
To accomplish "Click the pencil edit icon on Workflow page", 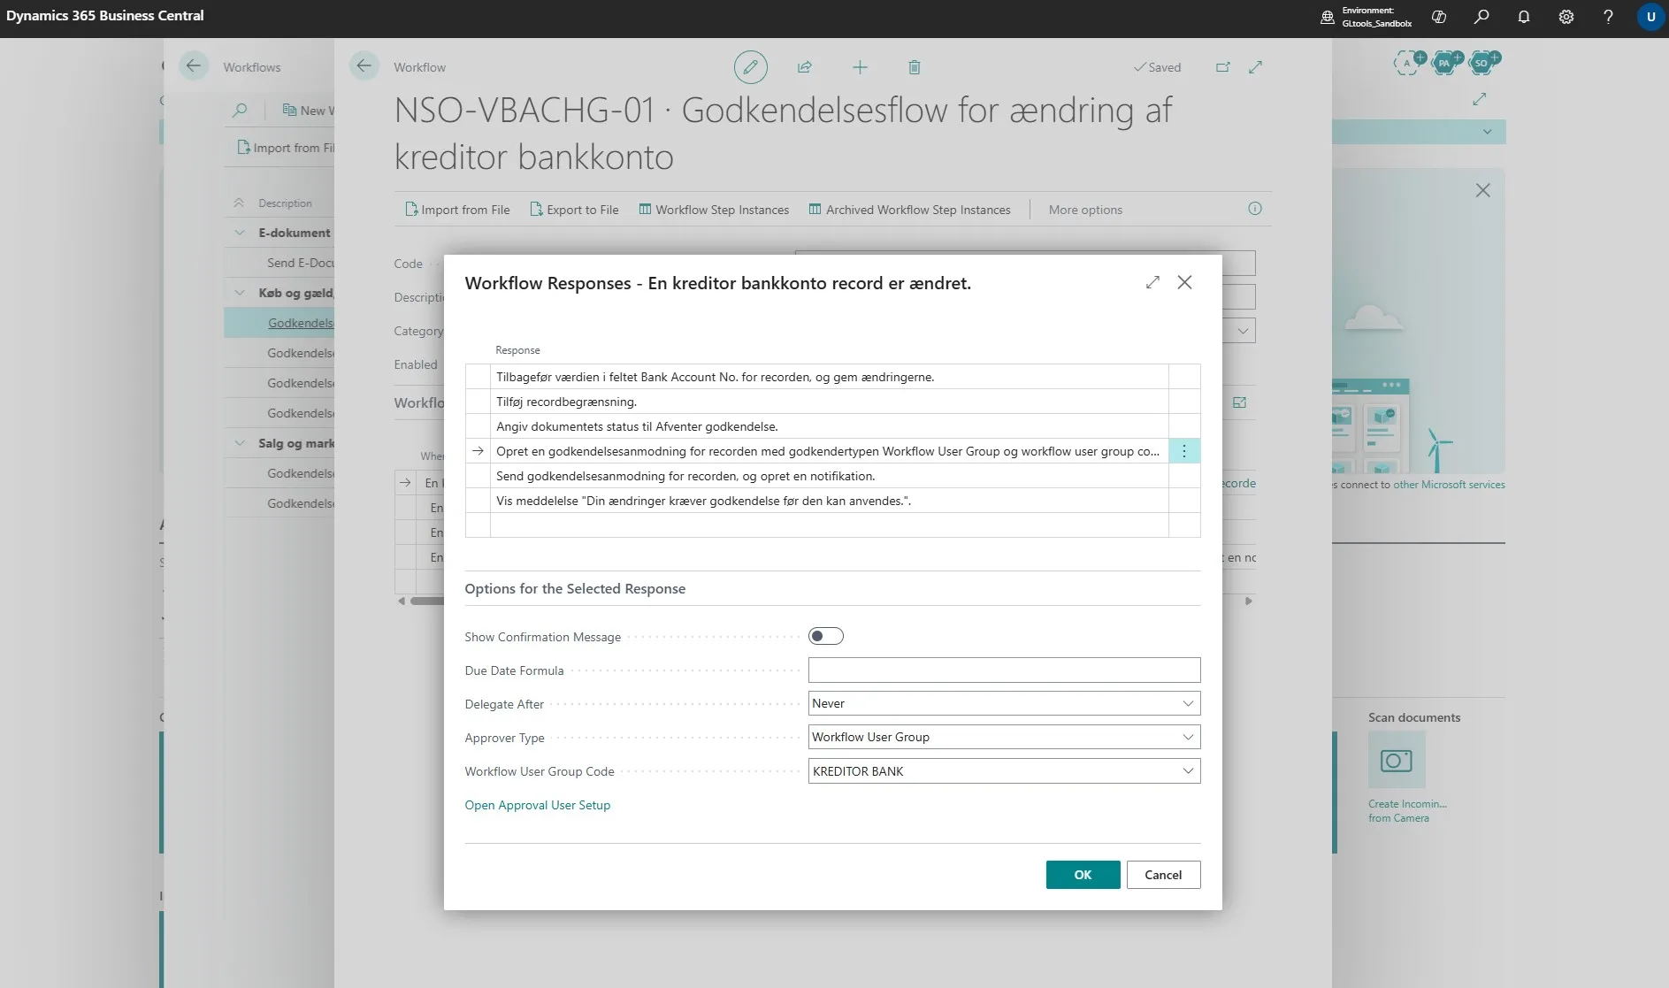I will [x=750, y=67].
